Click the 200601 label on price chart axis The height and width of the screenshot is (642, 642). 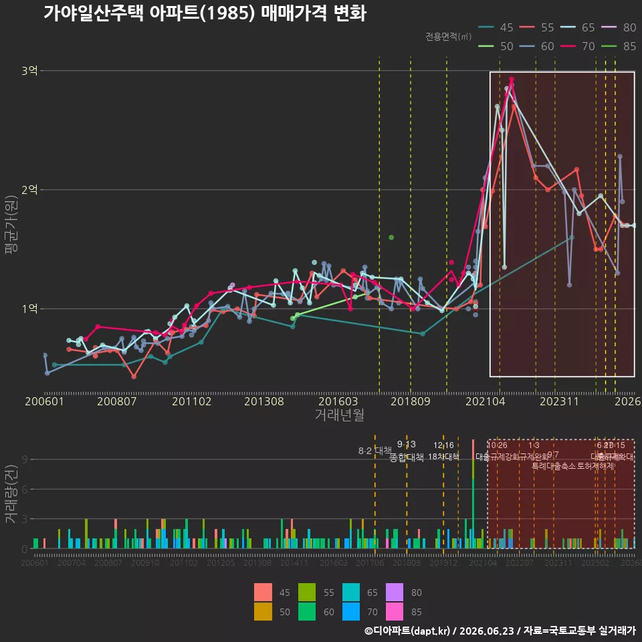point(45,401)
